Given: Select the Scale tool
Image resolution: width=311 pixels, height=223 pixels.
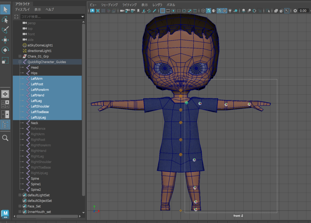Looking at the screenshot, I should pos(5,60).
